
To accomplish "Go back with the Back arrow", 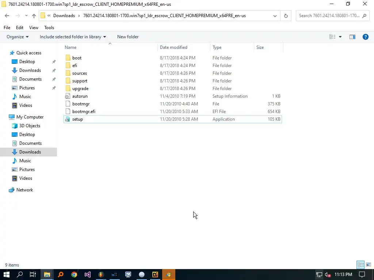I will 7,16.
